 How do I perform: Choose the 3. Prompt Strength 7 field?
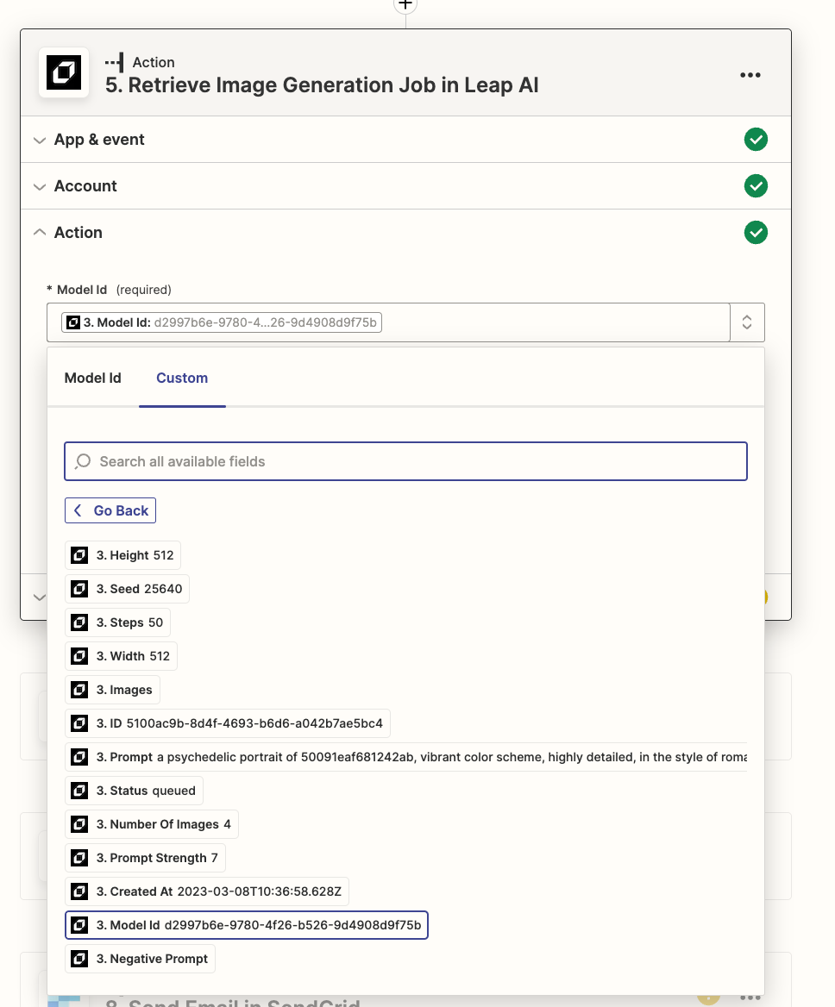pos(147,858)
